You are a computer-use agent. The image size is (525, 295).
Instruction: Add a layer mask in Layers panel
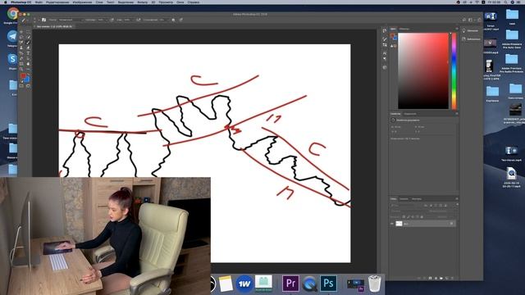pyautogui.click(x=430, y=279)
